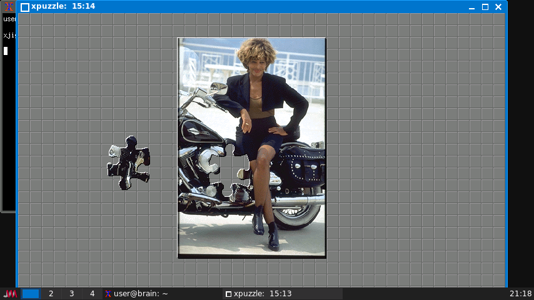Click the loose jigsaw puzzle piece
This screenshot has width=534, height=300.
coord(128,164)
